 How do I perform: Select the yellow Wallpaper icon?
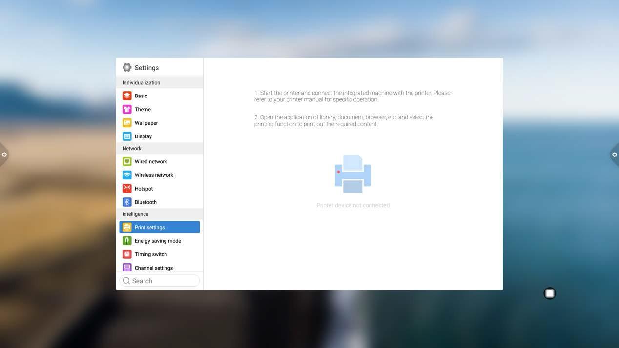click(x=127, y=123)
